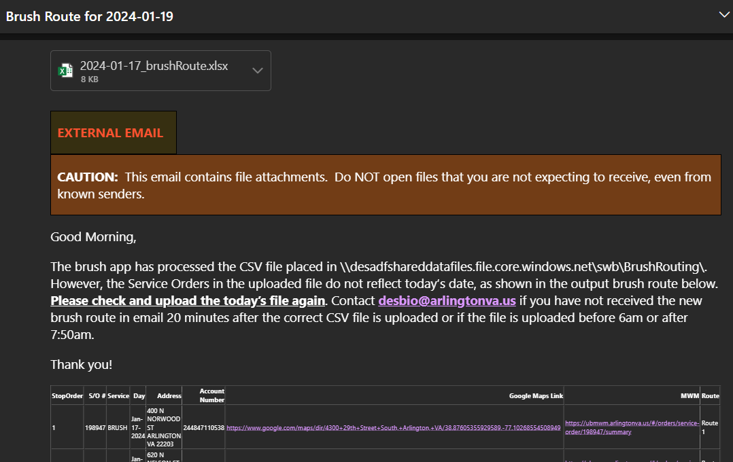Click the Excel file icon on the attachment
This screenshot has height=462, width=733.
66,71
